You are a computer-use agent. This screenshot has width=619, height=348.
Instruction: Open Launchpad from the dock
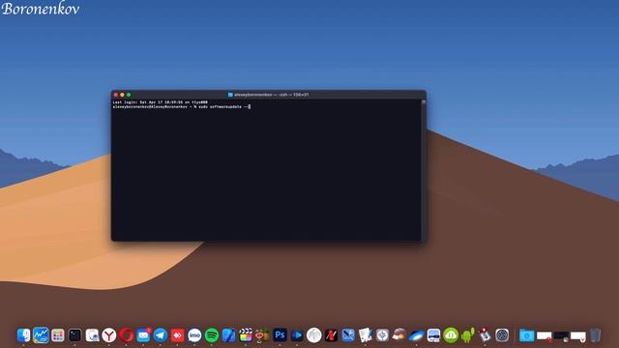pos(58,335)
